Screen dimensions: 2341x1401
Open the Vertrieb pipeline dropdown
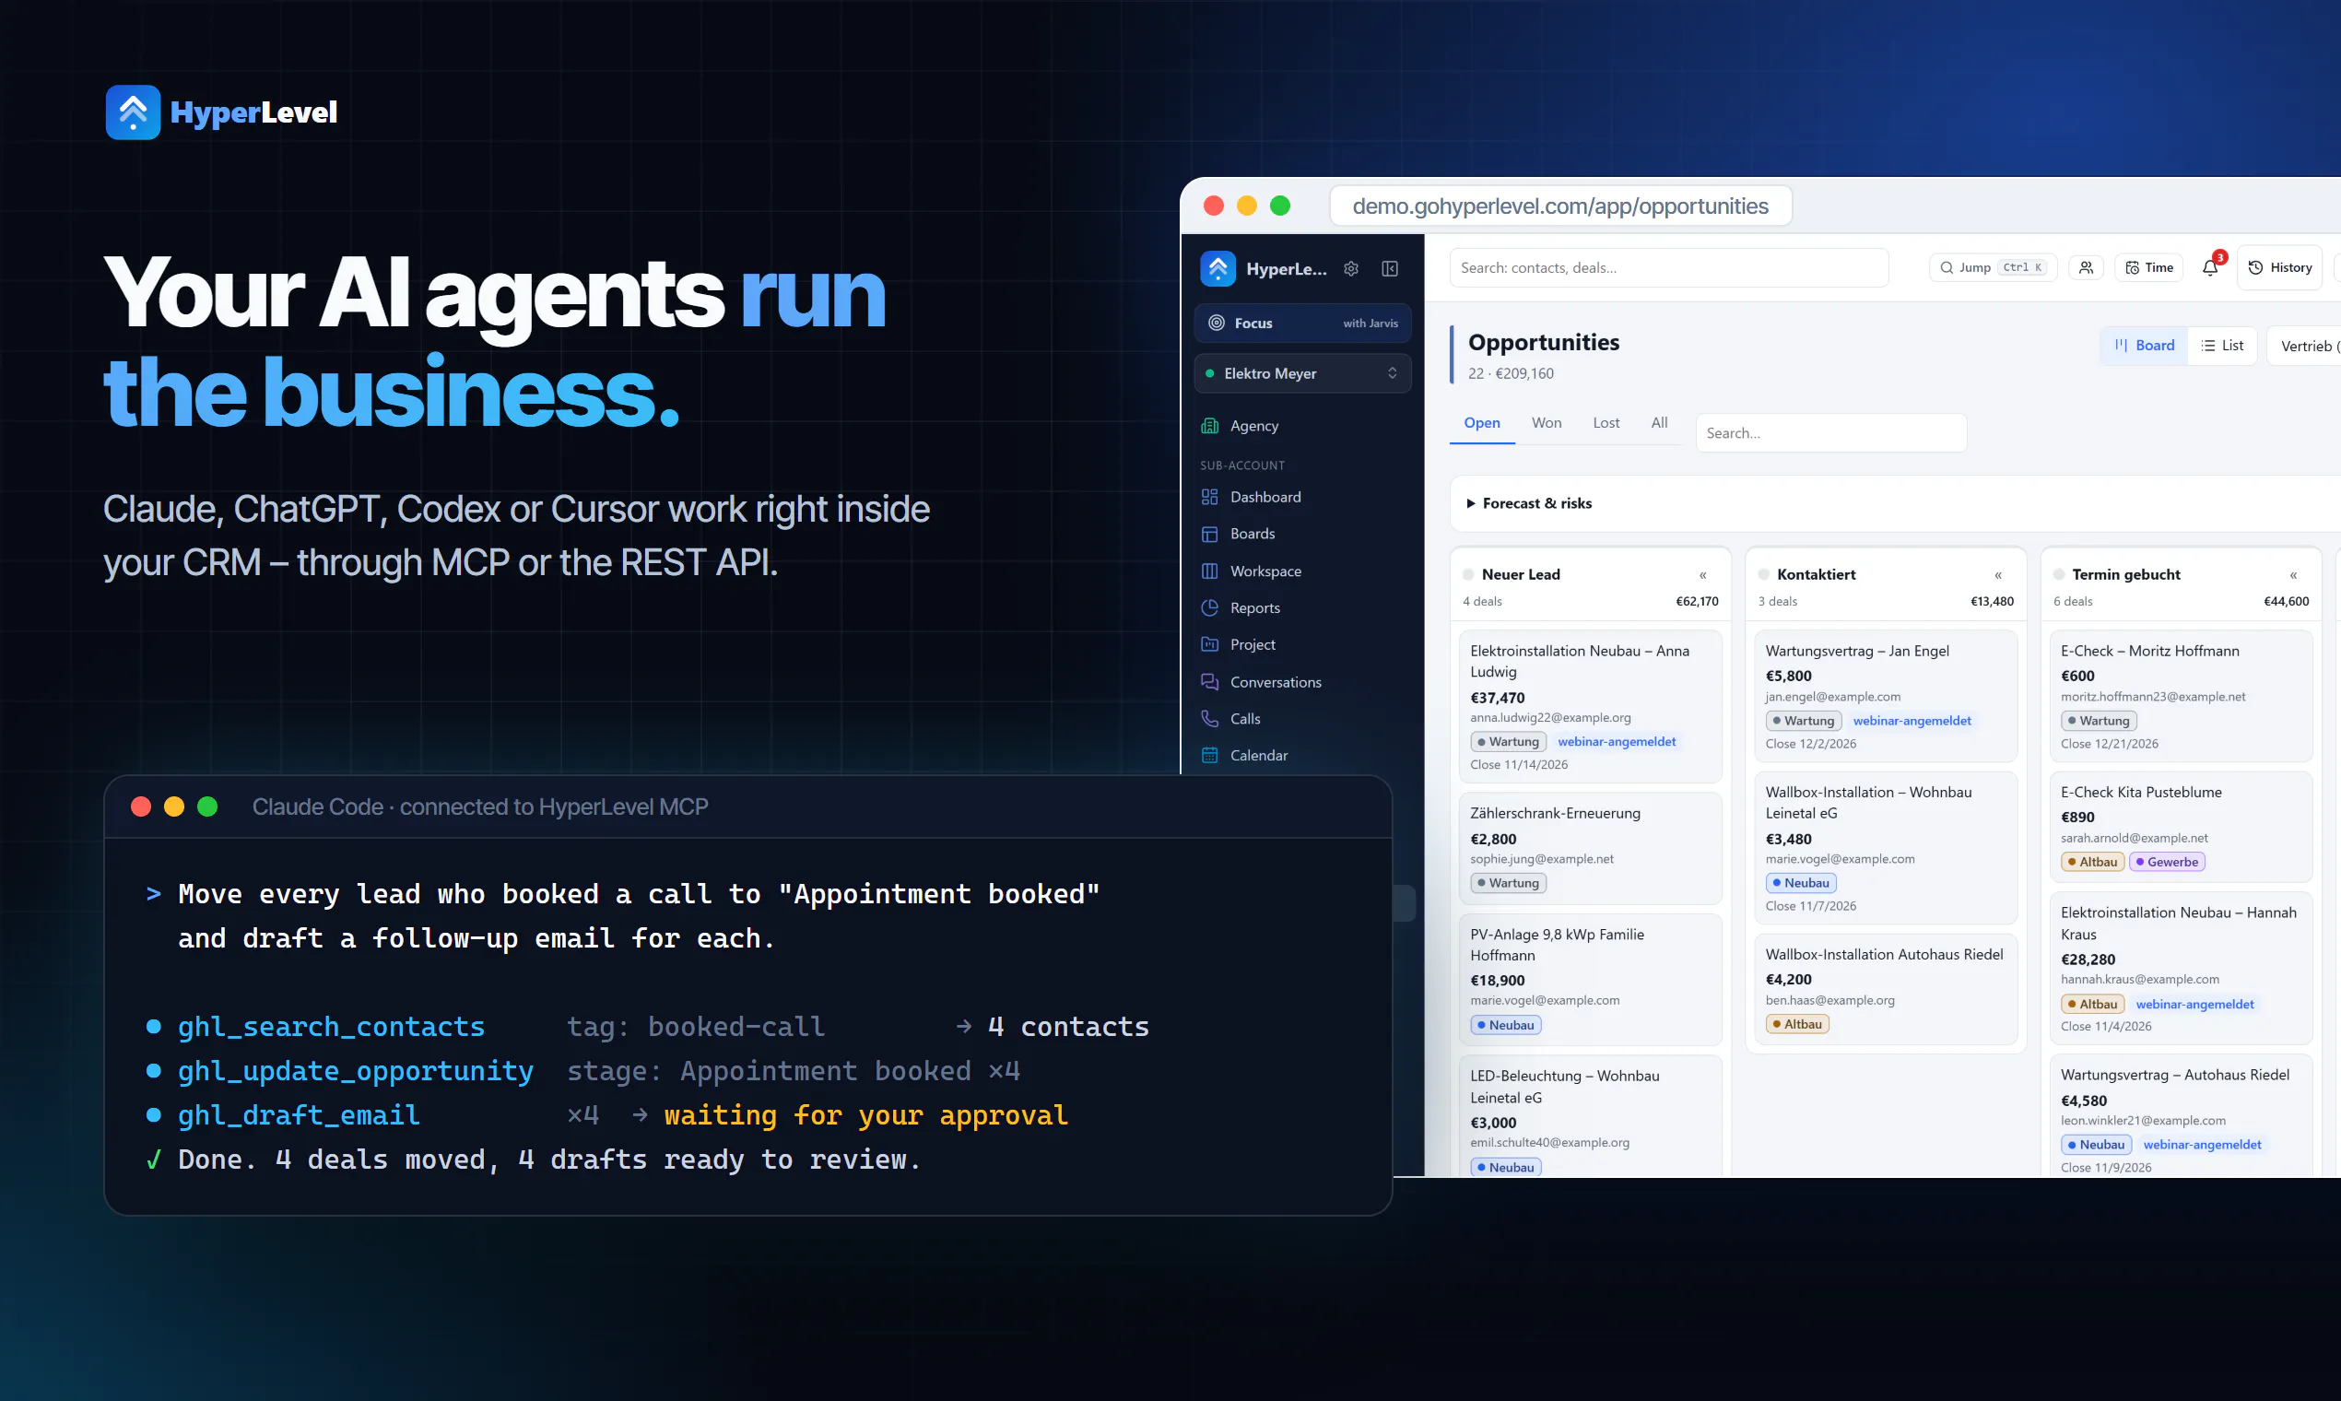[2305, 347]
